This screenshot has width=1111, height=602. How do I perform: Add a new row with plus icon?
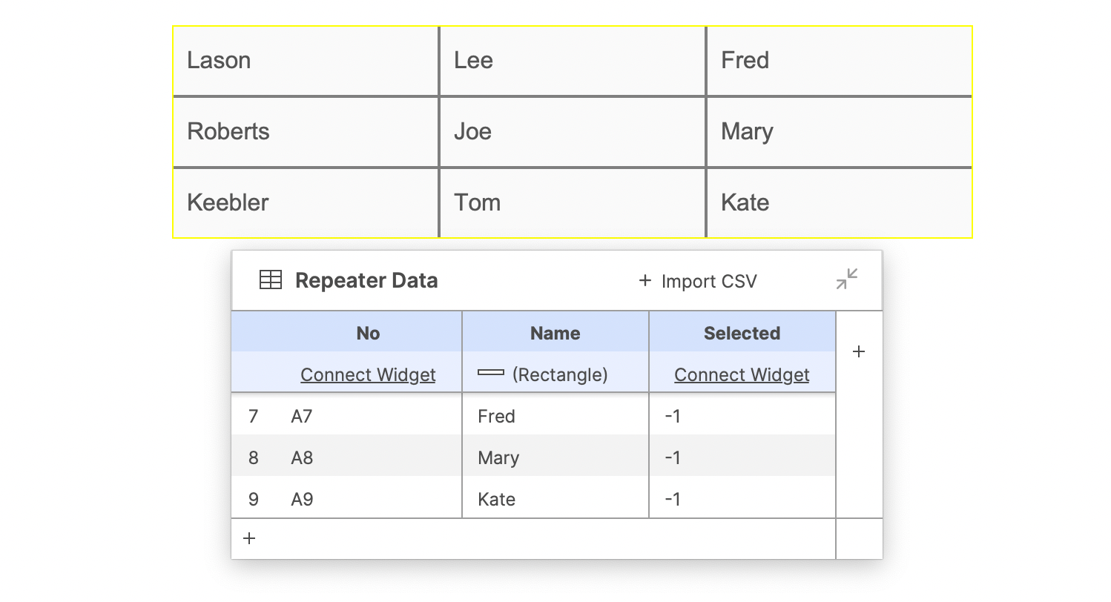click(x=249, y=538)
